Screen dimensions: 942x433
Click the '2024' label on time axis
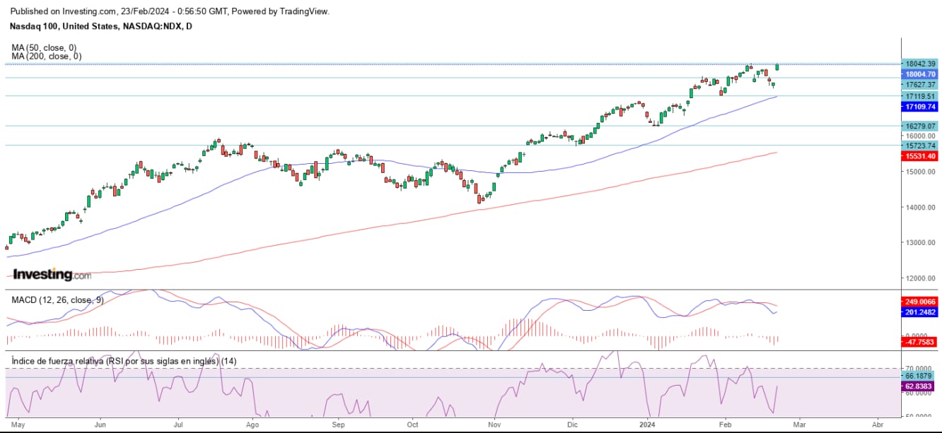tap(648, 426)
